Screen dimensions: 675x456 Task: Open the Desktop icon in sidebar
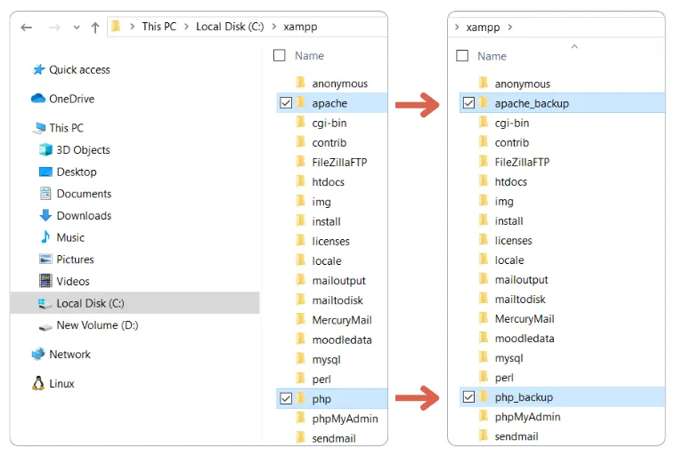pos(45,172)
